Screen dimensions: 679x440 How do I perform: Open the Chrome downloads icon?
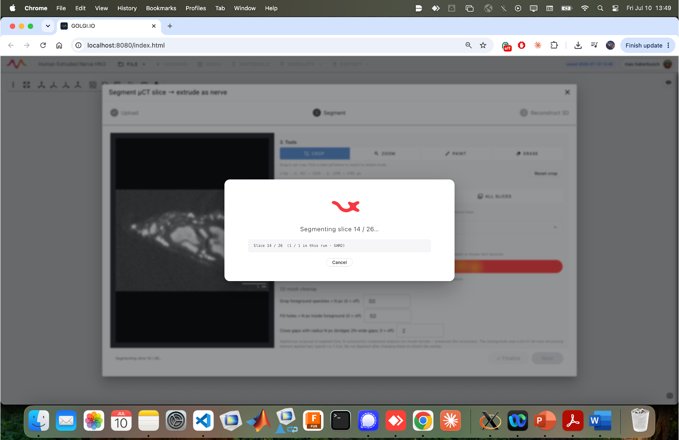[x=578, y=45]
